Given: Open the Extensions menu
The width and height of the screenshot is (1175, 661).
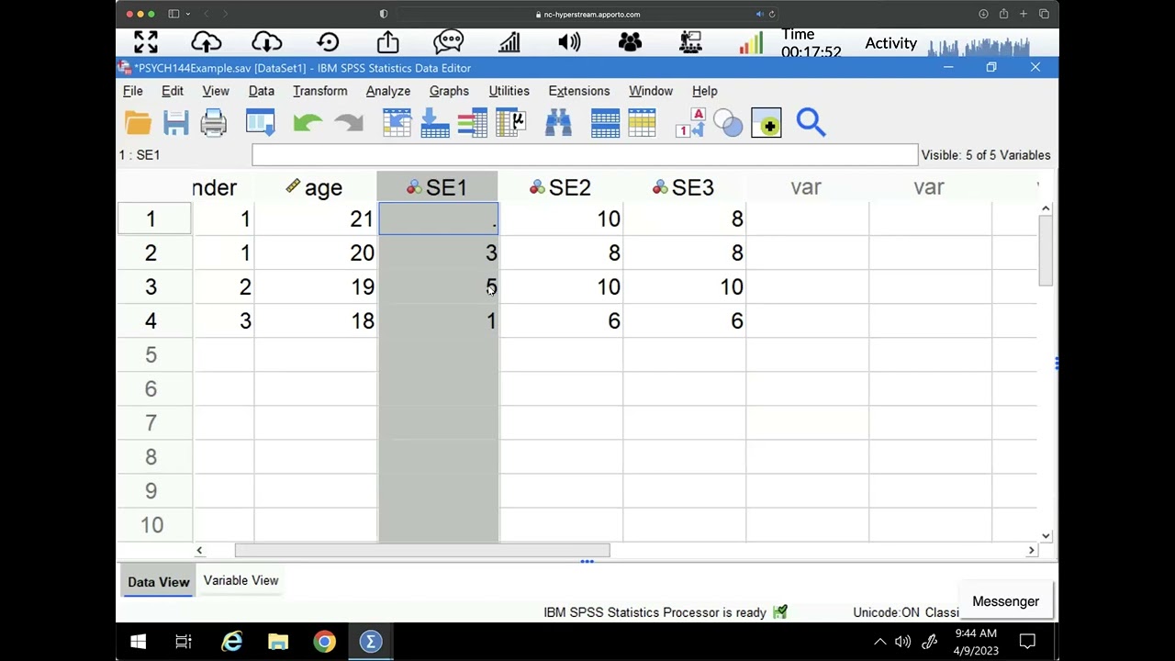Looking at the screenshot, I should click(x=579, y=91).
